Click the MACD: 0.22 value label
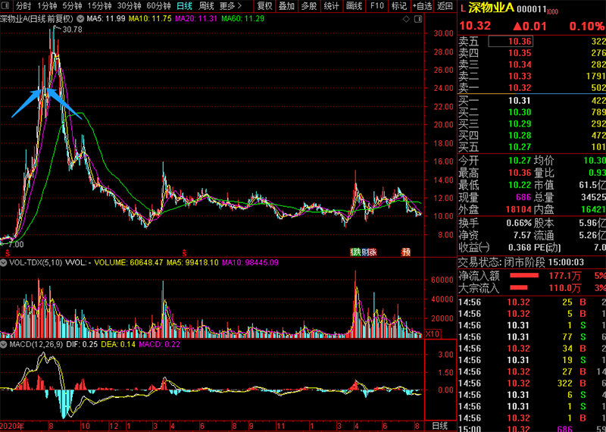Viewport: 606px width, 432px height. (160, 344)
